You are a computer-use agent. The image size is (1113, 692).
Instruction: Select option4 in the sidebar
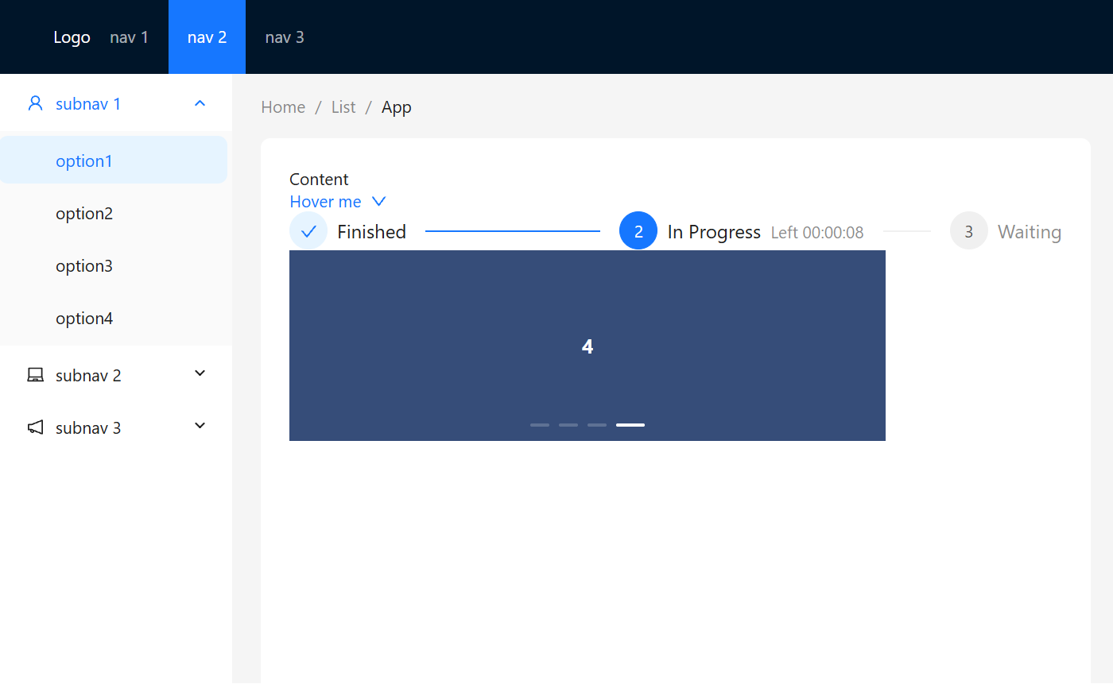tap(84, 319)
